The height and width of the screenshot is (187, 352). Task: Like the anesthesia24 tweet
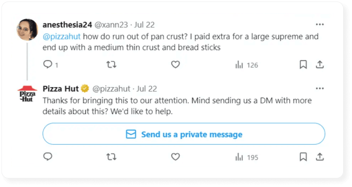tap(175, 65)
